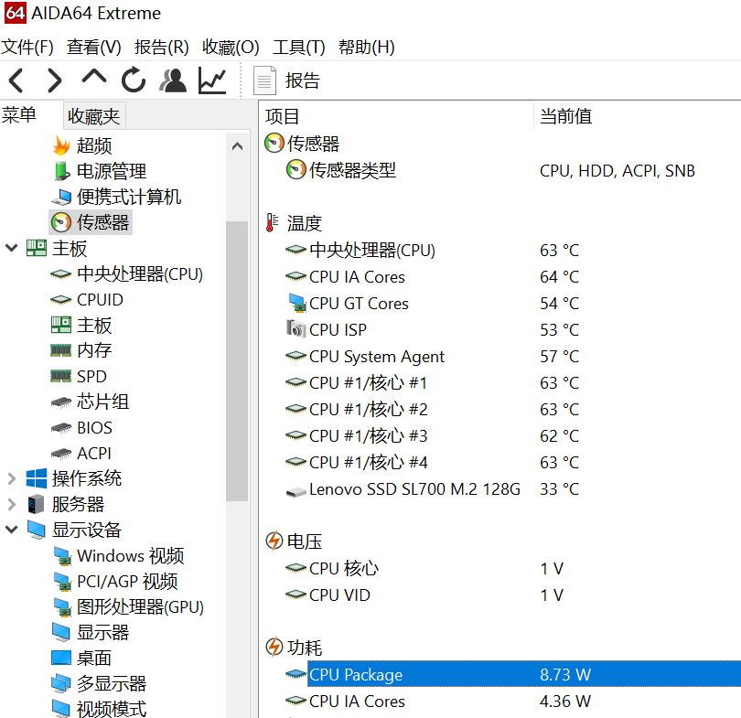Click the 温度 thermometer section icon

point(273,222)
